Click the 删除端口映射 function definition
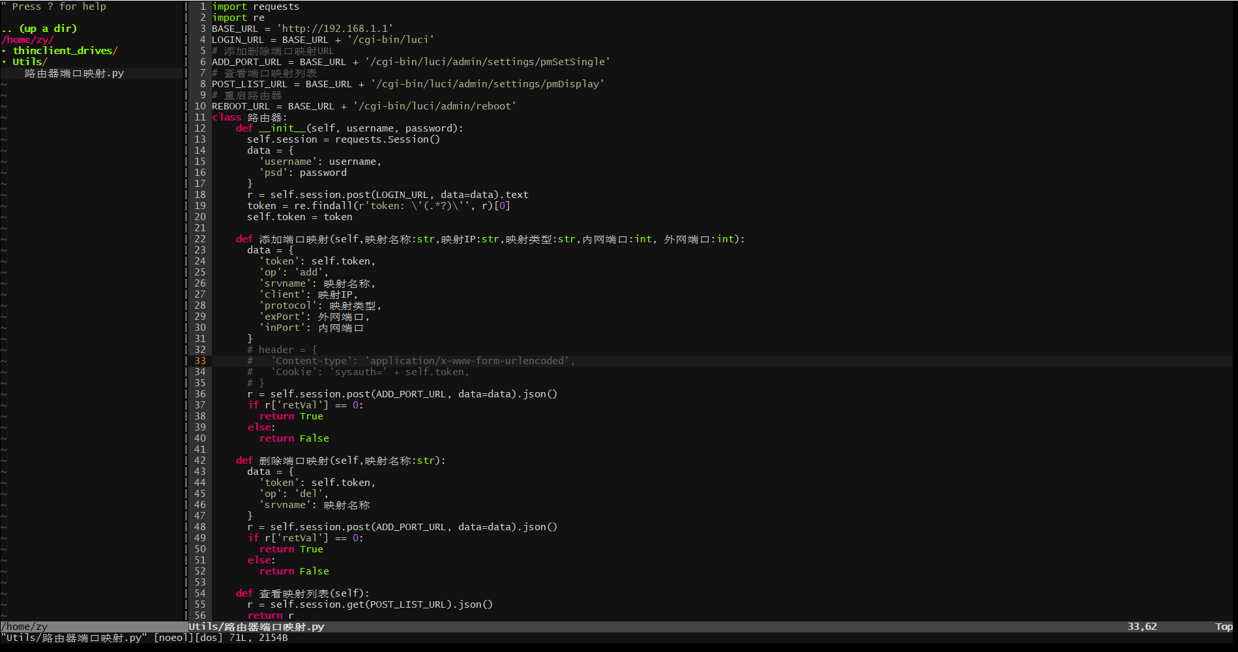 [293, 461]
